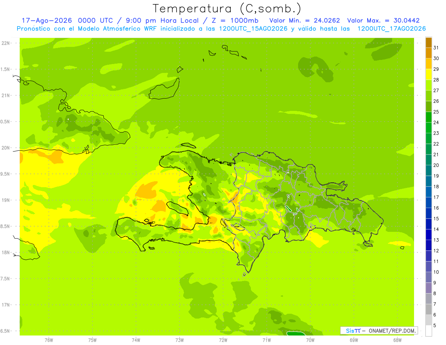This screenshot has width=446, height=345.
Task: Click the "Valor Max. = 30.0442" text
Action: (384, 20)
